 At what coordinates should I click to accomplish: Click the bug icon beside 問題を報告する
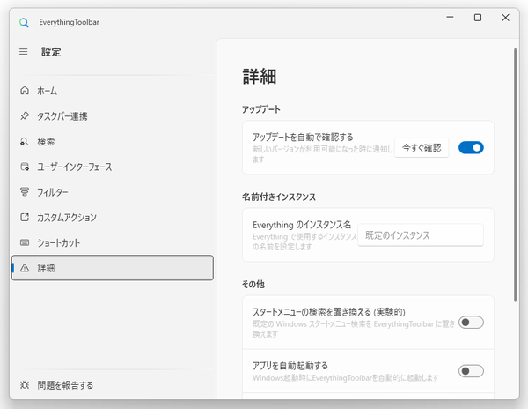25,384
